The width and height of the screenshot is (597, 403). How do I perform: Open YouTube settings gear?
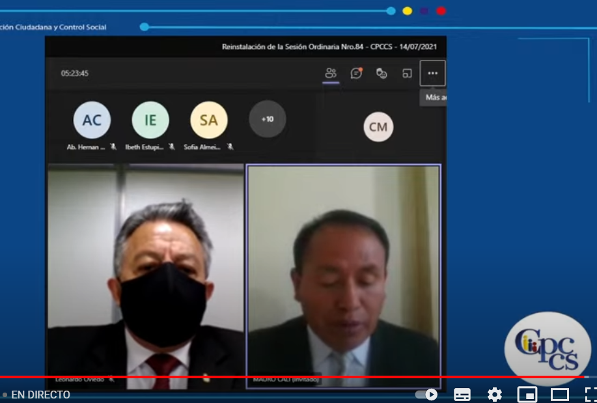point(495,395)
